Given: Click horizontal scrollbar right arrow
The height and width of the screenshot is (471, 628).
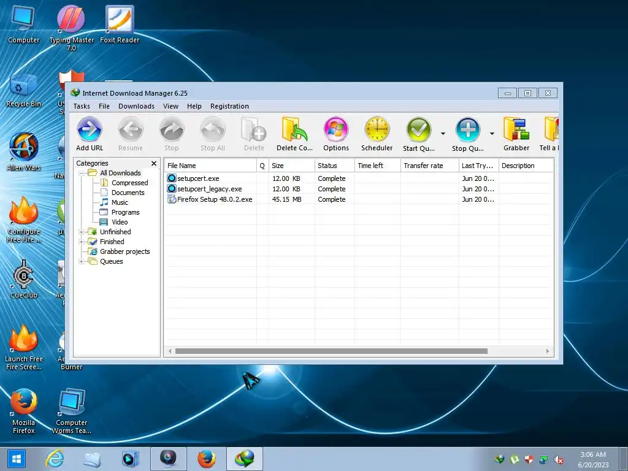Looking at the screenshot, I should click(548, 351).
